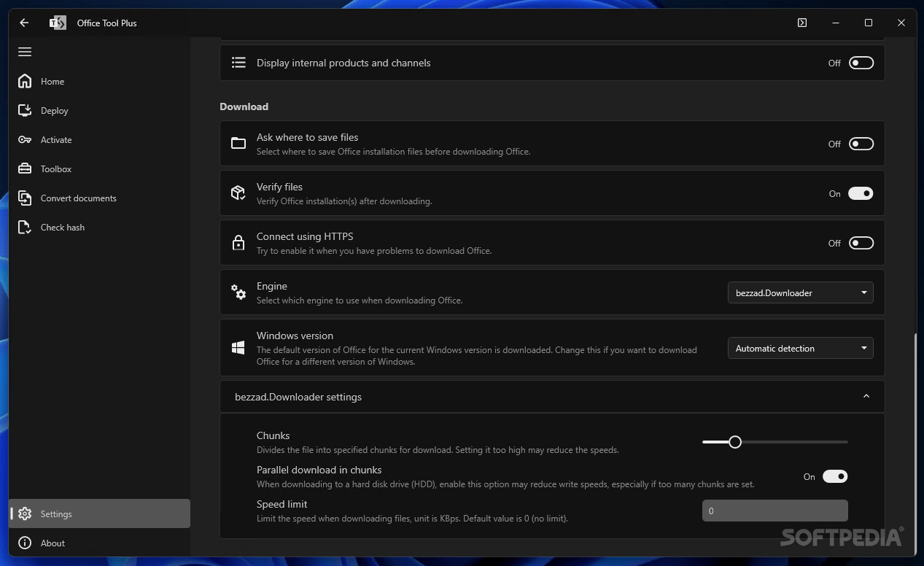The image size is (924, 566).
Task: Open Convert documents page
Action: click(x=100, y=198)
